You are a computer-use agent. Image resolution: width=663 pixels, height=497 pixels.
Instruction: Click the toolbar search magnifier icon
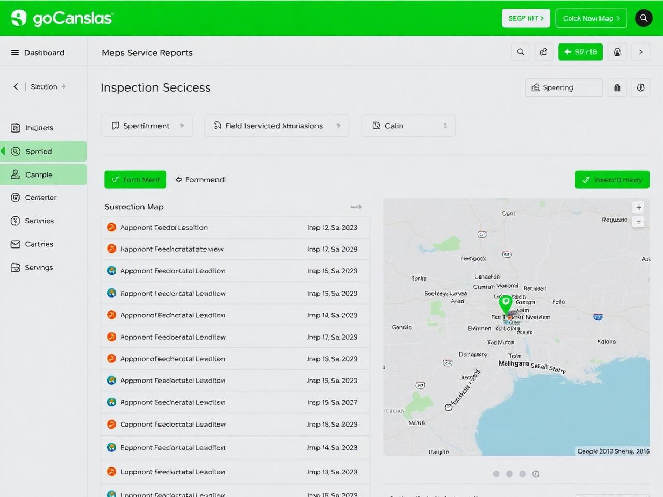(521, 52)
